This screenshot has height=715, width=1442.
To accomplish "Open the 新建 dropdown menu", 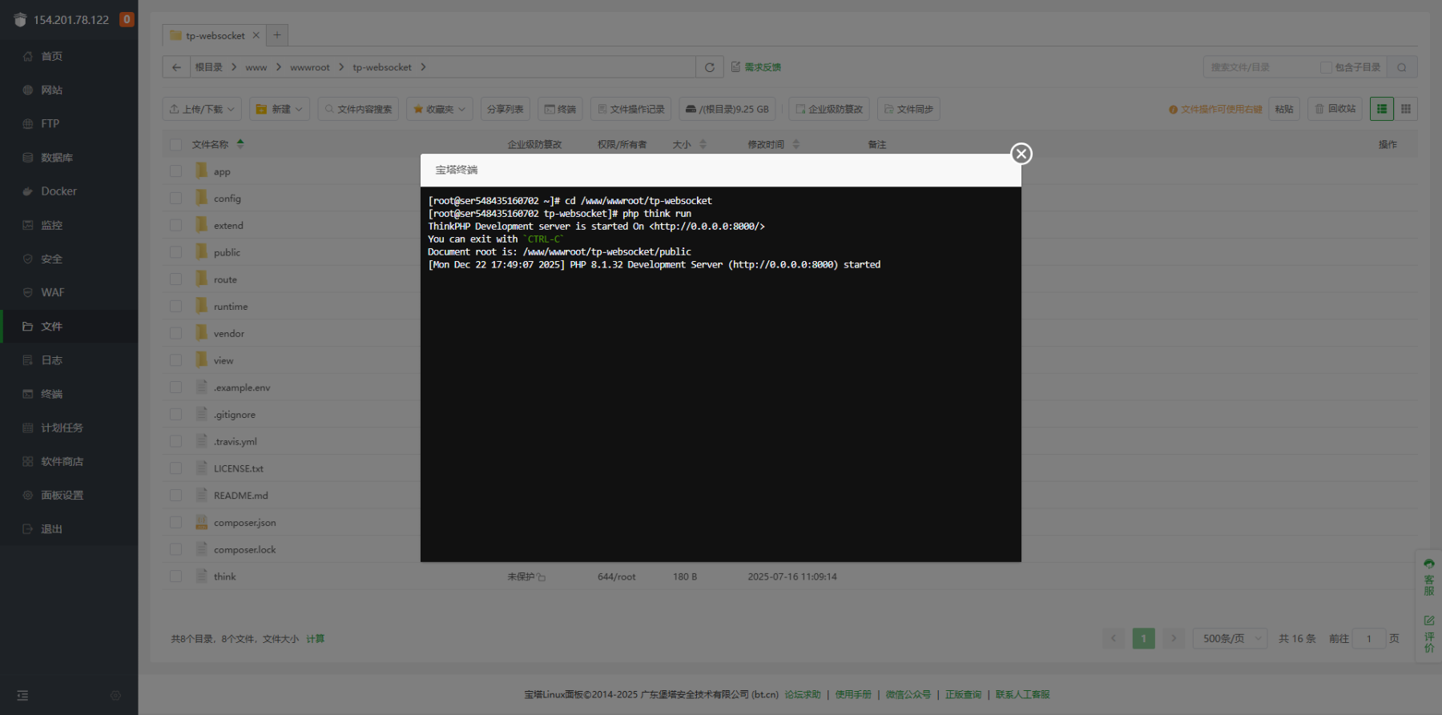I will pyautogui.click(x=280, y=109).
